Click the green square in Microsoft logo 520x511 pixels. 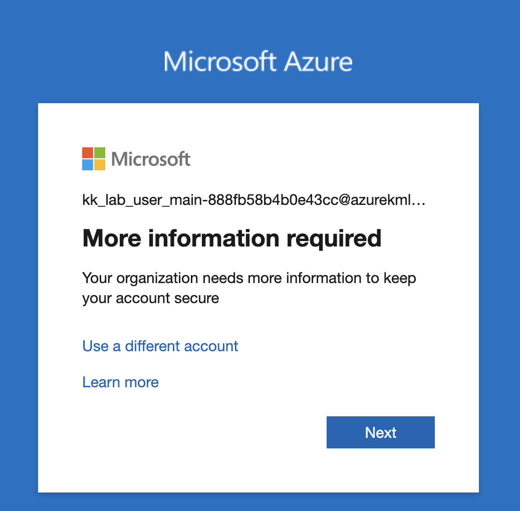100,153
